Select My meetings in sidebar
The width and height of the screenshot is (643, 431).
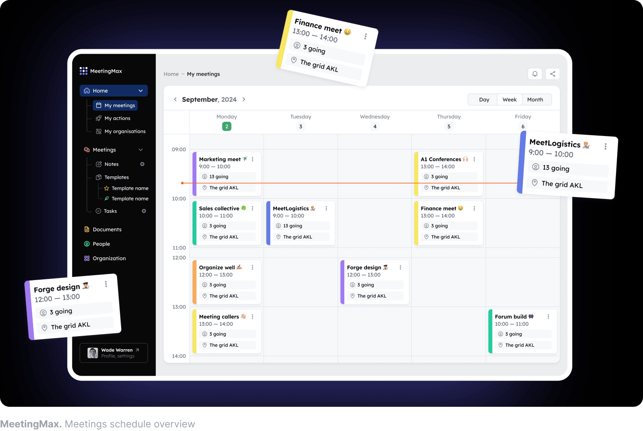click(x=115, y=105)
